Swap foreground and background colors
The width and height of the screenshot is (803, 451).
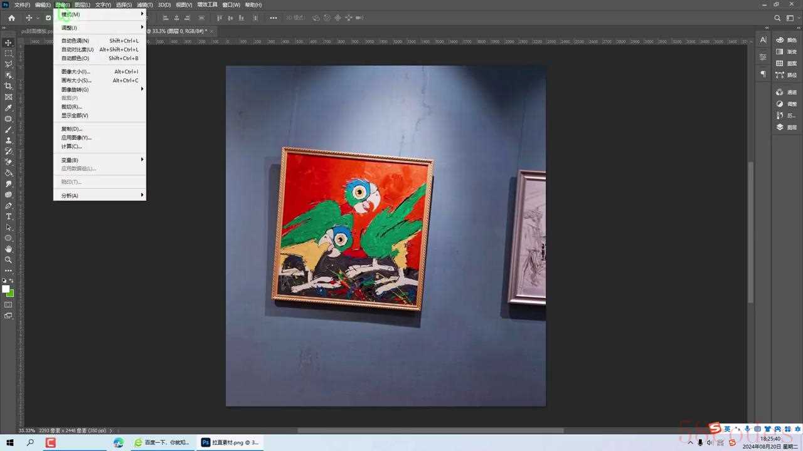(x=12, y=281)
